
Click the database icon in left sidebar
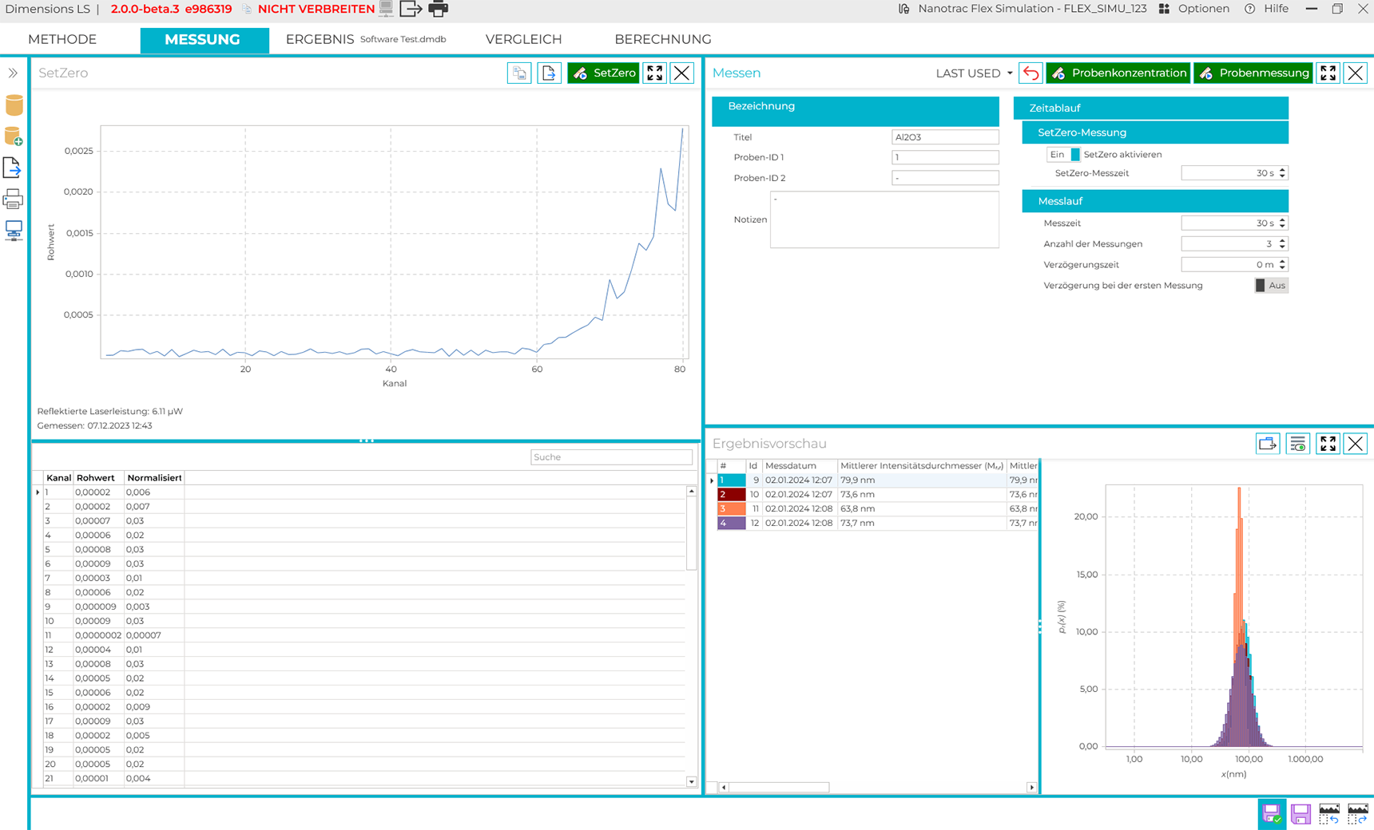coord(14,105)
